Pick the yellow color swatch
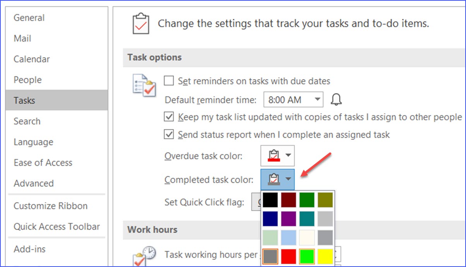This screenshot has height=267, width=466. pos(325,256)
